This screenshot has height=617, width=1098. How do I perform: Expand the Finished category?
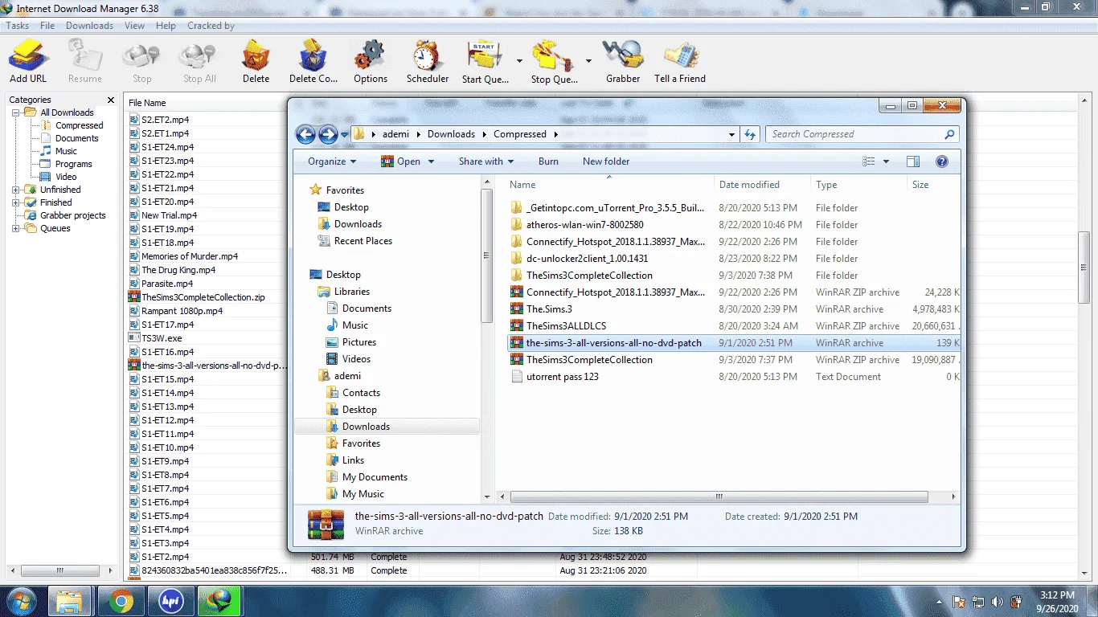click(15, 202)
